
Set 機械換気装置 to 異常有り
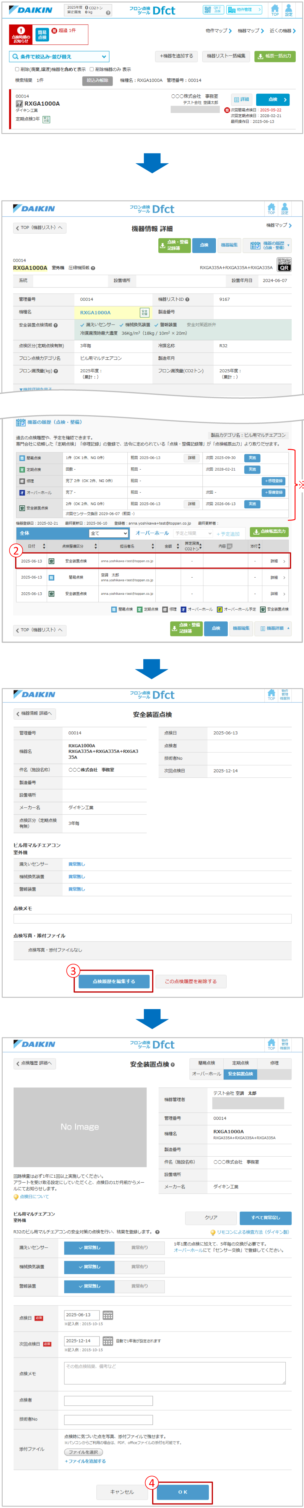click(140, 1267)
